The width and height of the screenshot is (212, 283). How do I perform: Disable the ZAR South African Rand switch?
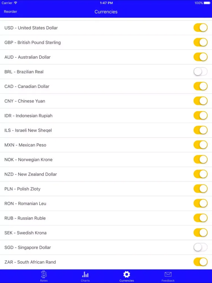click(200, 262)
